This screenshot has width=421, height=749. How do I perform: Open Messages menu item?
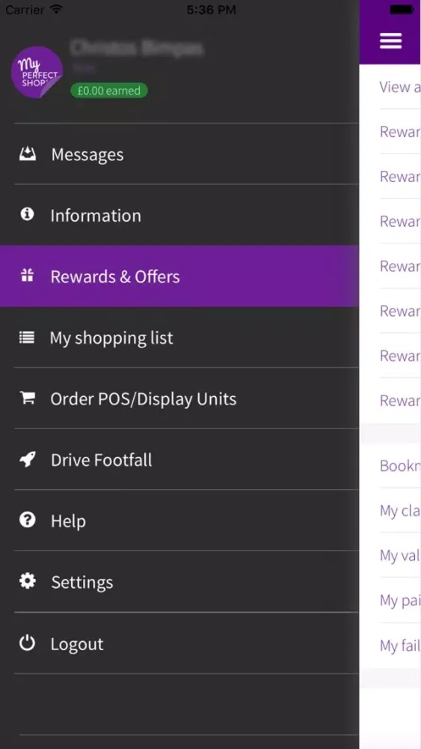coord(179,154)
